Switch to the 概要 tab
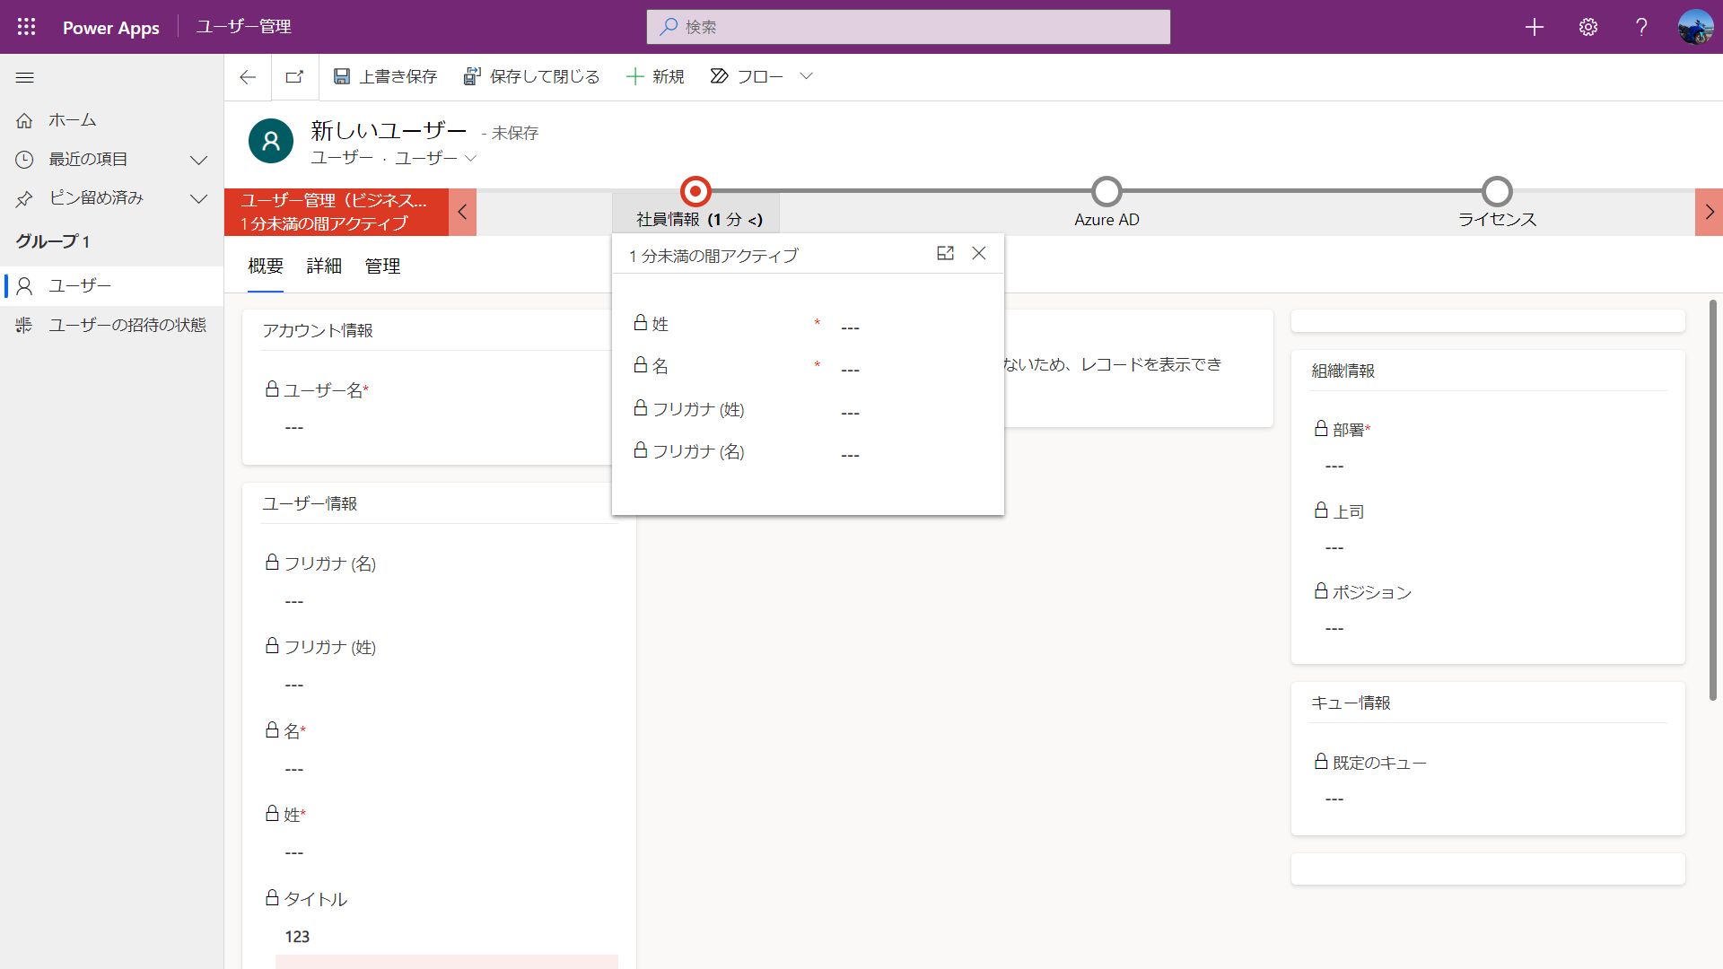 tap(266, 266)
